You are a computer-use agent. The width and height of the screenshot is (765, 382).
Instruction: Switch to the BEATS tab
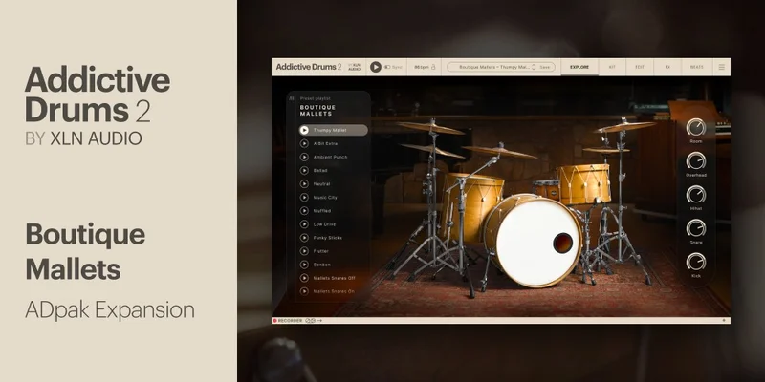tap(697, 67)
